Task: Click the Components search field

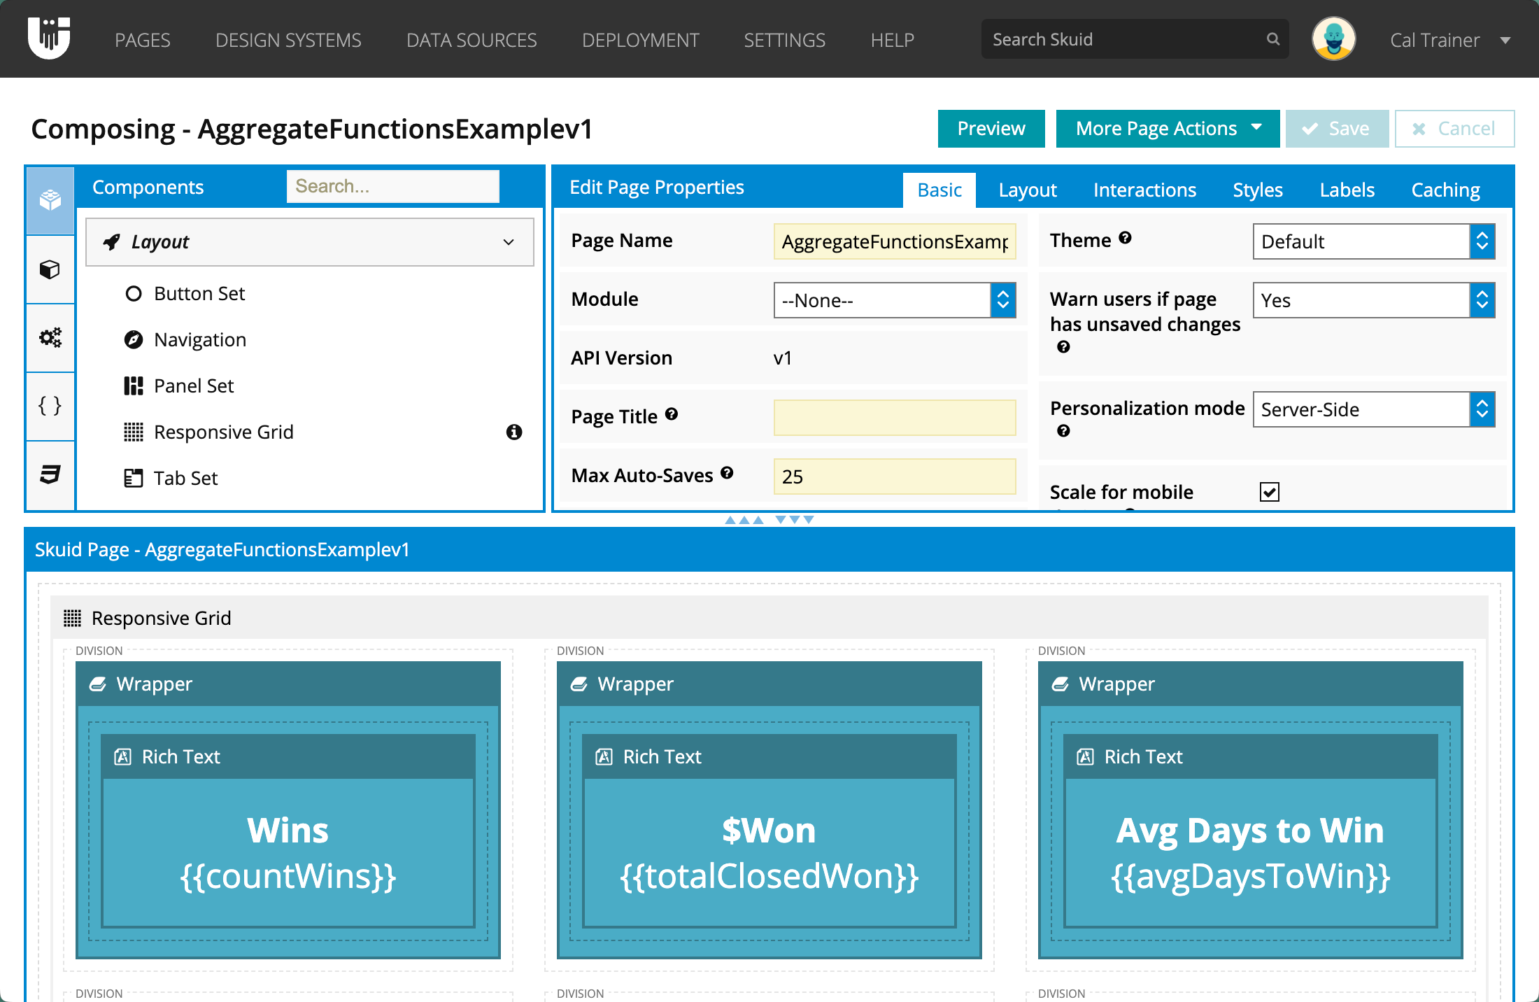Action: (x=393, y=186)
